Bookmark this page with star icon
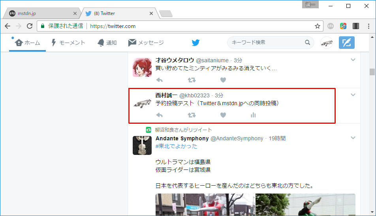 [x=317, y=26]
